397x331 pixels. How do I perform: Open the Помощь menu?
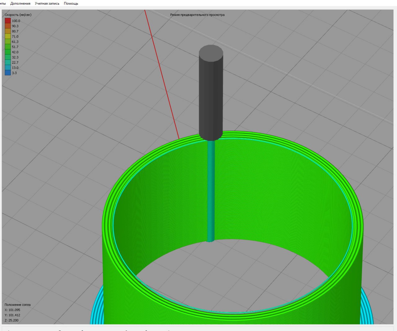[x=71, y=3]
